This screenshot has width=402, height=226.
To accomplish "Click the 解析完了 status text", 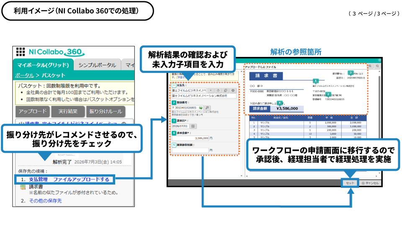I will 62,162.
